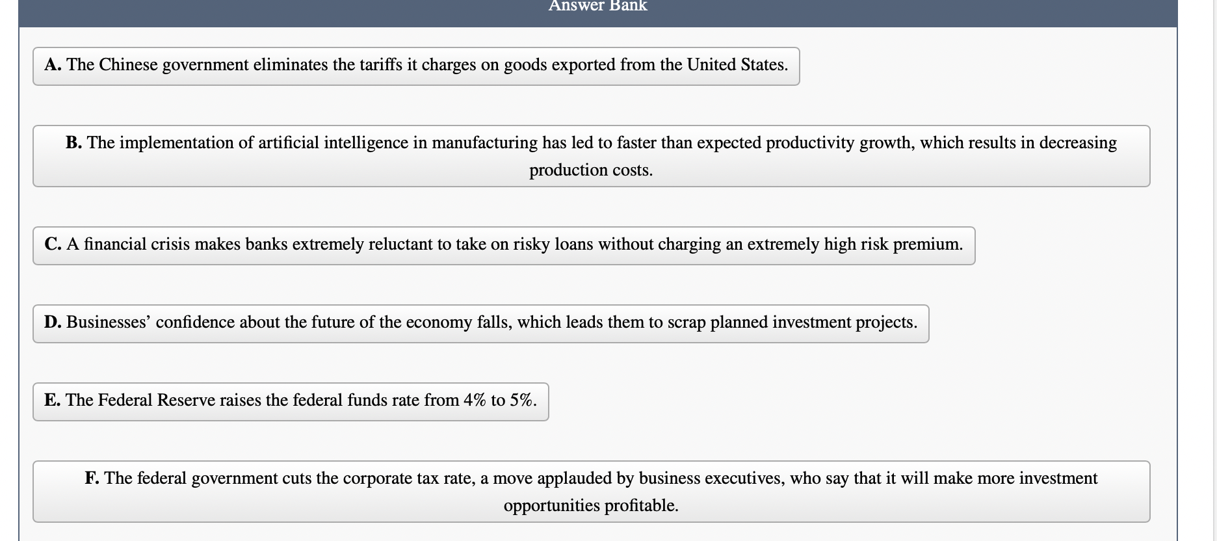Image resolution: width=1217 pixels, height=541 pixels.
Task: Select the answer about rate rising 4% to 5%
Action: (x=291, y=401)
